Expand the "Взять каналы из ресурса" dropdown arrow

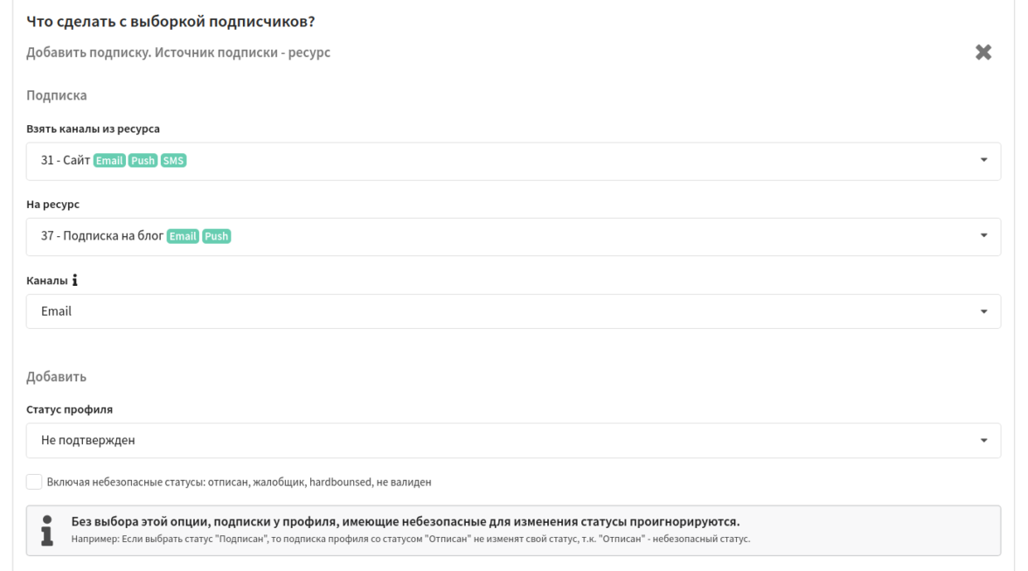click(x=983, y=161)
